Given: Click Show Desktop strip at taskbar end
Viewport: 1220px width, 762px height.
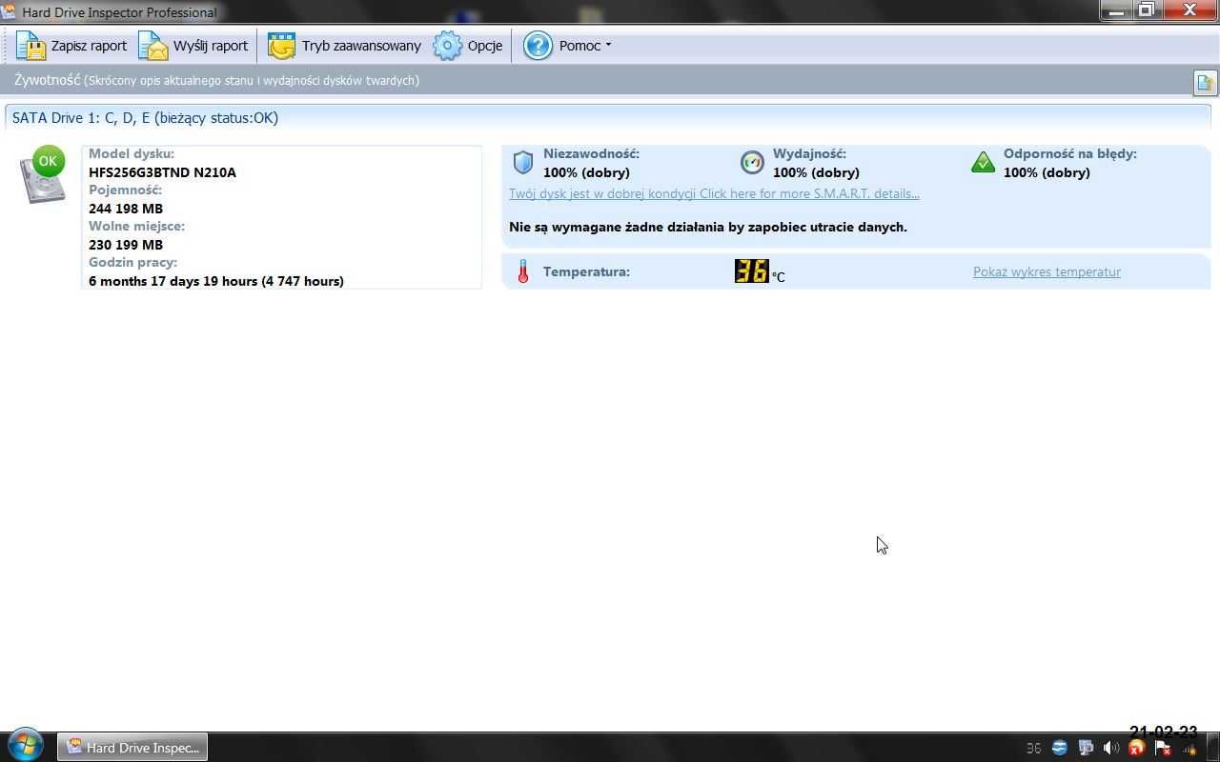Looking at the screenshot, I should point(1212,748).
